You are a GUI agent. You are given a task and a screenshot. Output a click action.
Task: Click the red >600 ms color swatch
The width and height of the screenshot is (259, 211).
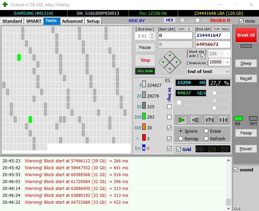coord(144,138)
